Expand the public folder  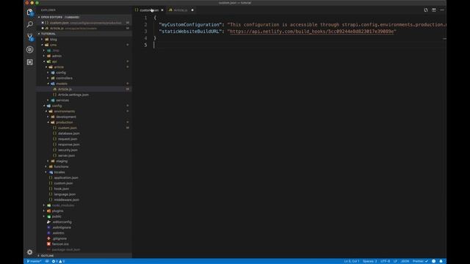pos(57,216)
